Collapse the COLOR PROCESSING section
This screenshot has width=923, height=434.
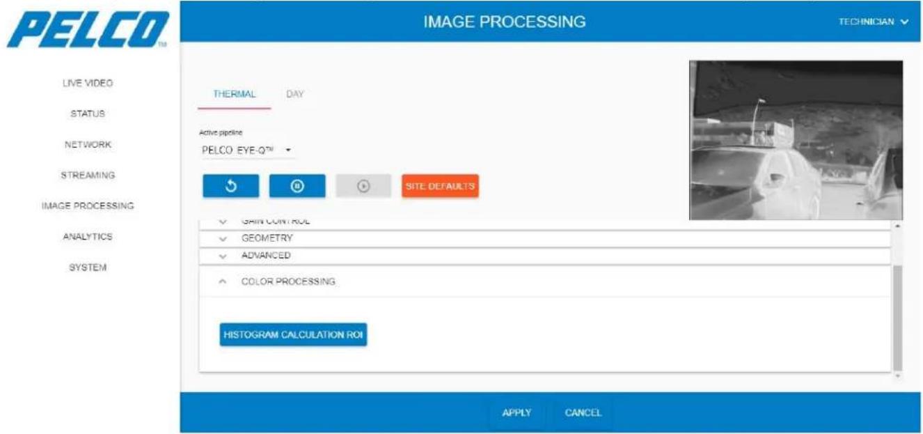[x=544, y=281]
